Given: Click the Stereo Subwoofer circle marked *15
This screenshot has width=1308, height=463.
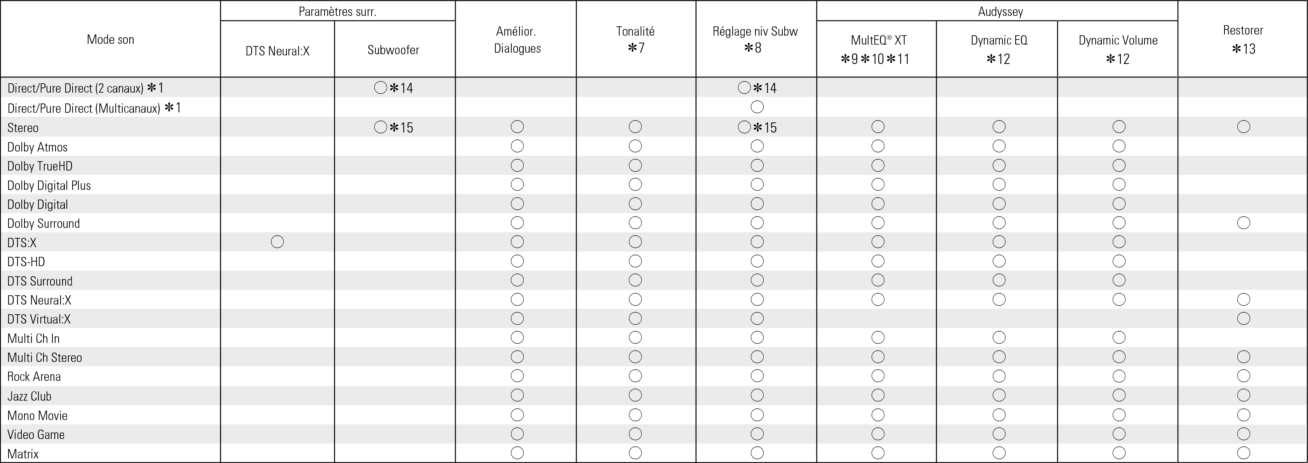Looking at the screenshot, I should [x=381, y=127].
